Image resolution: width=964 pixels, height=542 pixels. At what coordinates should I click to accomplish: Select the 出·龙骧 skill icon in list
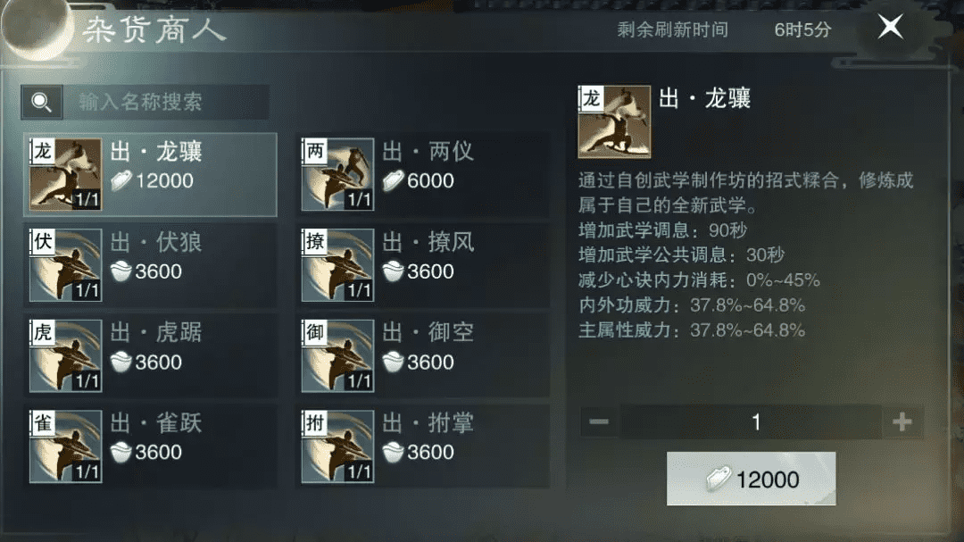pyautogui.click(x=66, y=175)
